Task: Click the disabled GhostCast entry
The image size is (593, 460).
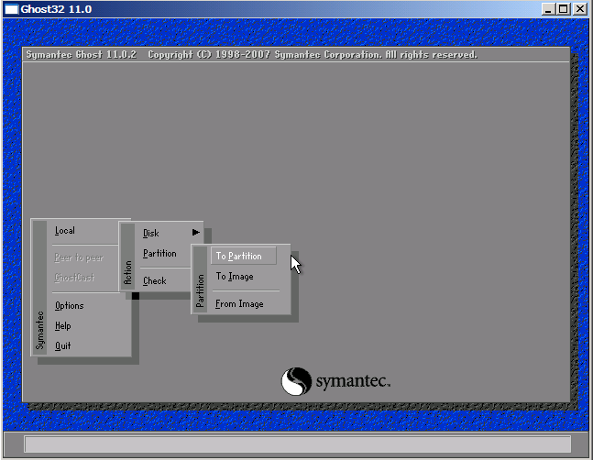Action: [74, 278]
